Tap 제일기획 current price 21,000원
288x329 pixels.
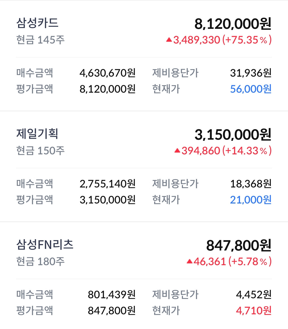point(251,200)
